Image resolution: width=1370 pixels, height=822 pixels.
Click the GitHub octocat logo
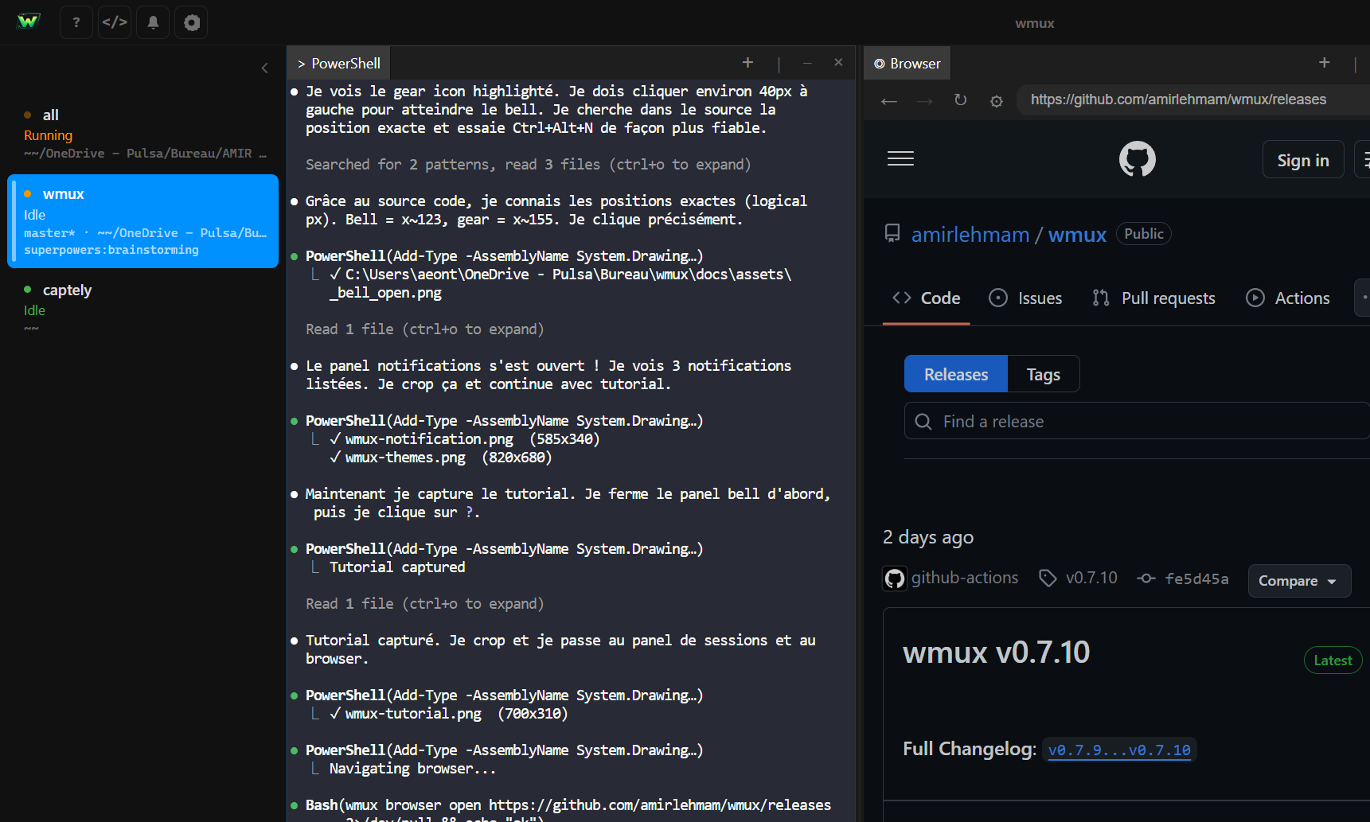point(1137,159)
